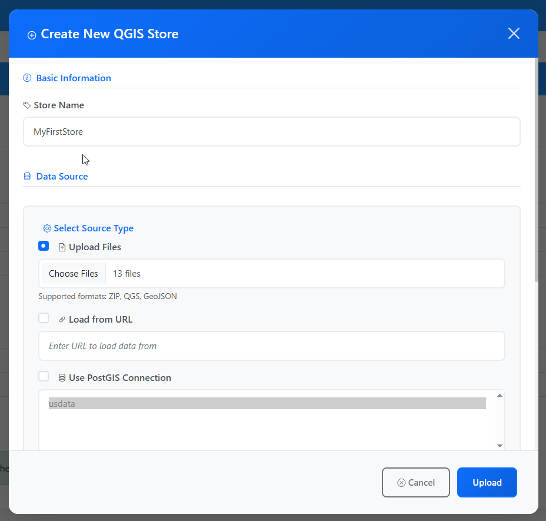Click the database icon beside Use PostGIS Connection
This screenshot has width=546, height=521.
click(62, 378)
